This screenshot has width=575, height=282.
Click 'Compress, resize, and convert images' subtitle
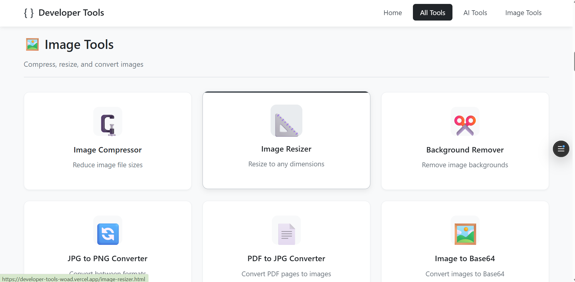(x=84, y=64)
